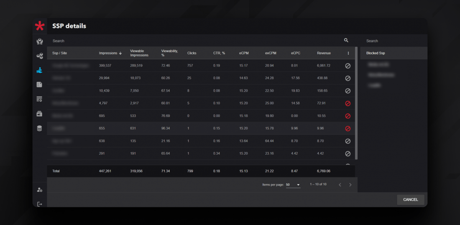The width and height of the screenshot is (460, 225).
Task: Select the SSP details title
Action: click(69, 26)
